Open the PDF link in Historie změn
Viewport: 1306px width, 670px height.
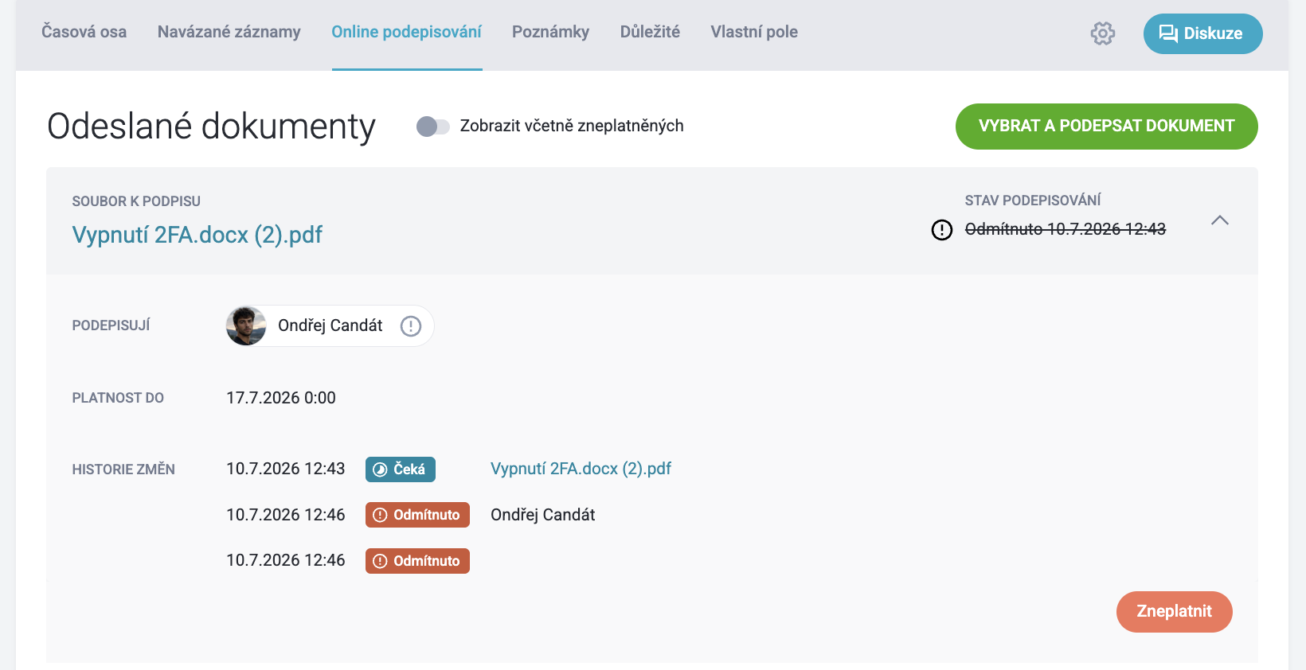click(x=581, y=469)
